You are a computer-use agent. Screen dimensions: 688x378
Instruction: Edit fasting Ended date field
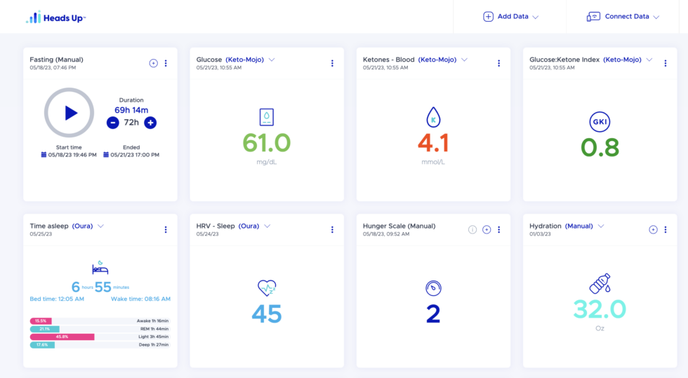pyautogui.click(x=131, y=155)
